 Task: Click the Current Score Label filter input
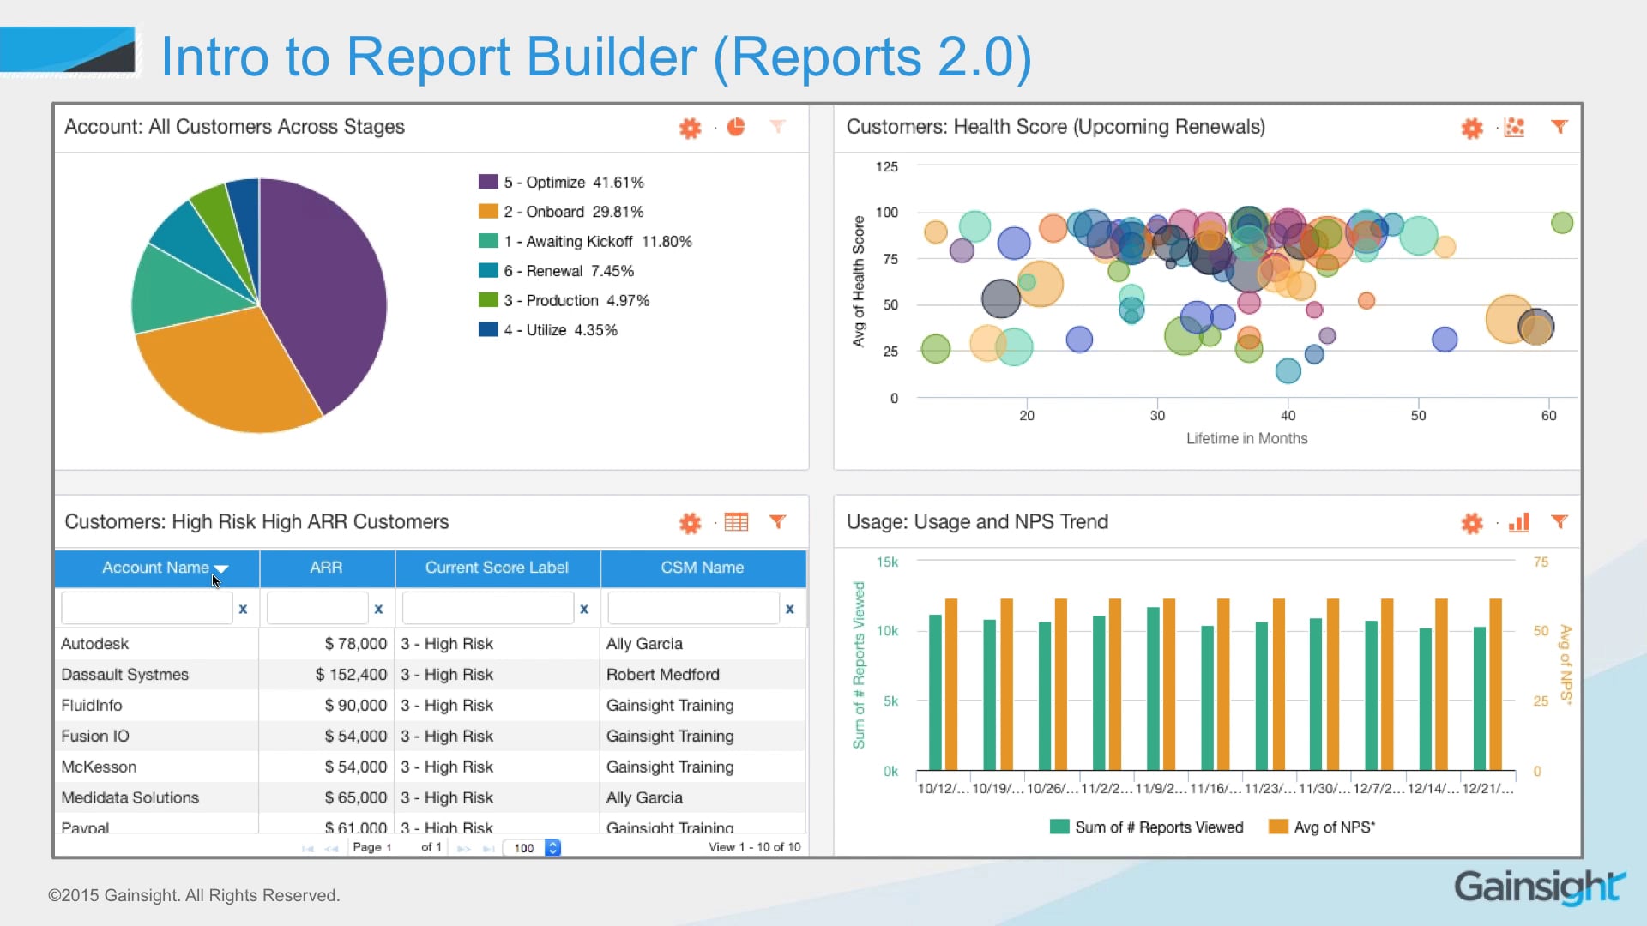click(487, 608)
